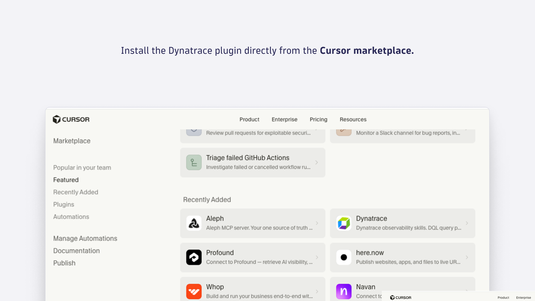Open the here.now plugin icon
The image size is (535, 301).
[344, 257]
